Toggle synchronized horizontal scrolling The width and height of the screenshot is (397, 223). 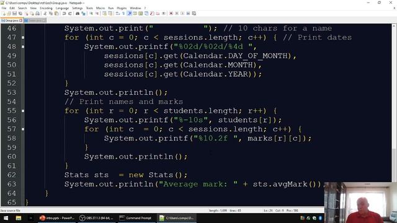click(110, 14)
